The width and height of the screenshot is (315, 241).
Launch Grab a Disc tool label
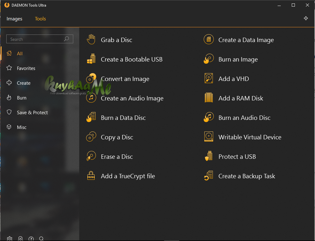click(x=117, y=40)
